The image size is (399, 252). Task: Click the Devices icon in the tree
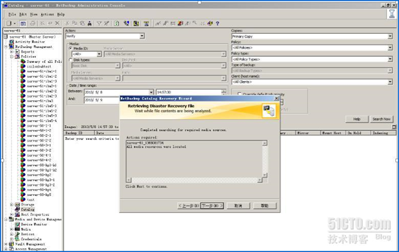click(x=17, y=234)
